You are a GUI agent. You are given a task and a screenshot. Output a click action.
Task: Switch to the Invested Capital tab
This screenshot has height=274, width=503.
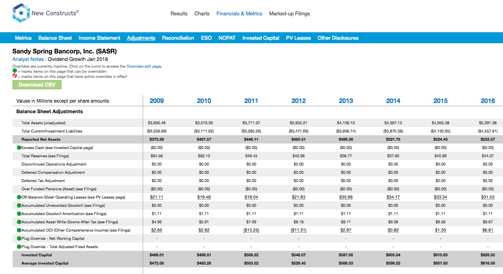click(x=261, y=38)
